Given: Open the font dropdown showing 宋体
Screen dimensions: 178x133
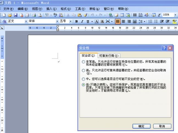Looking at the screenshot, I should click(x=57, y=21).
